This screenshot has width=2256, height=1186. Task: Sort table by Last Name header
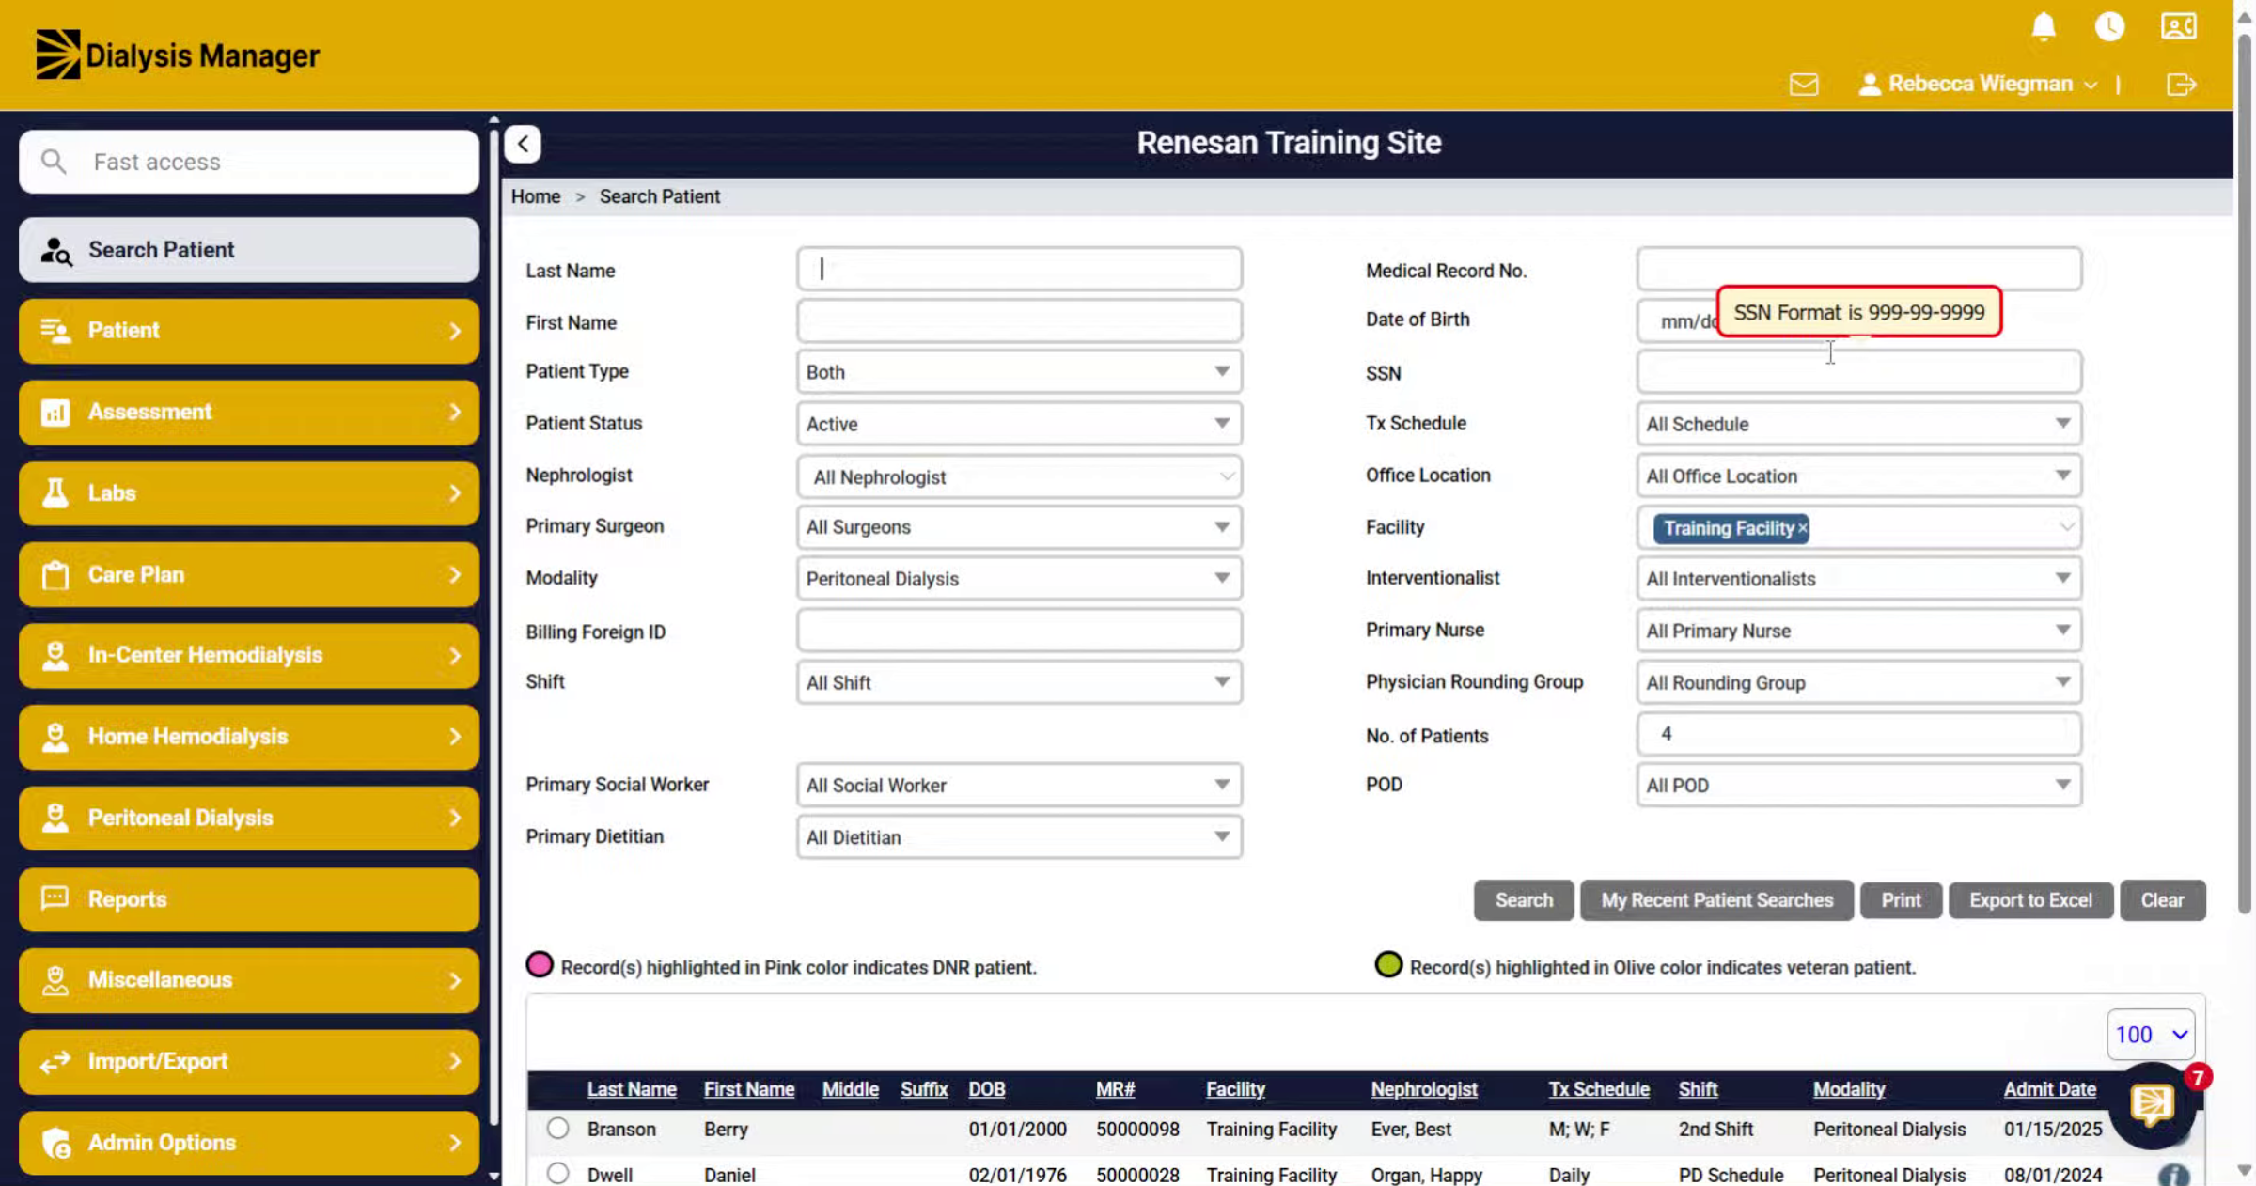632,1089
